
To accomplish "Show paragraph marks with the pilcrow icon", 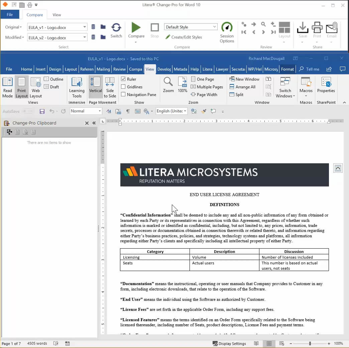I will pos(128,111).
